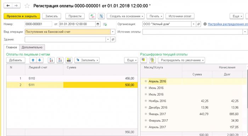This screenshot has height=136, width=248.
Task: Open the Вид операции dropdown list
Action: click(x=113, y=32)
